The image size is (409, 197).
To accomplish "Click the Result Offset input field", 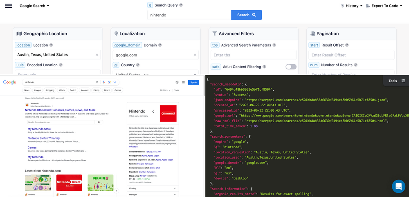I will click(351, 55).
